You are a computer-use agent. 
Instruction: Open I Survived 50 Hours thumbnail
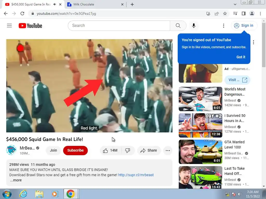coord(200,125)
